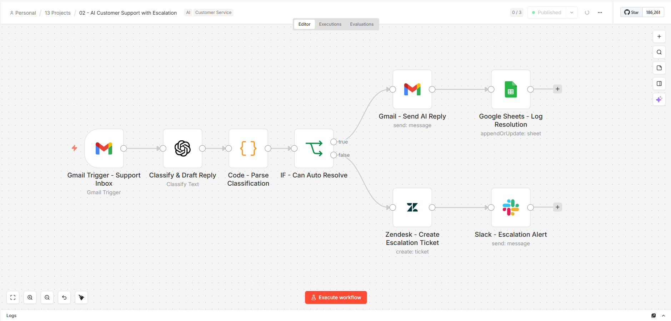
Task: Click the 'appendOrUpdate: sheet' subtitle text
Action: [511, 134]
